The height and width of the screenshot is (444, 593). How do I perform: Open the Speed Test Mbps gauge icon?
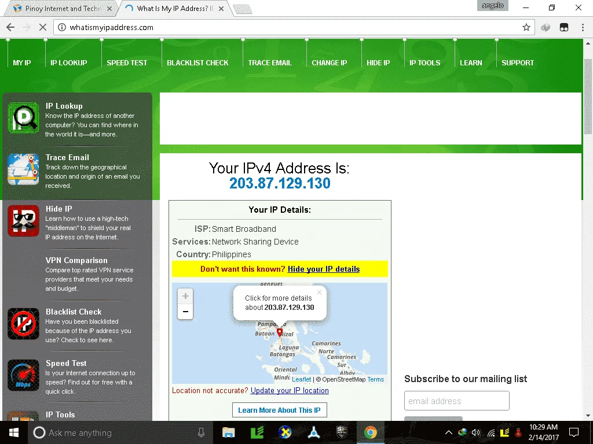click(23, 375)
